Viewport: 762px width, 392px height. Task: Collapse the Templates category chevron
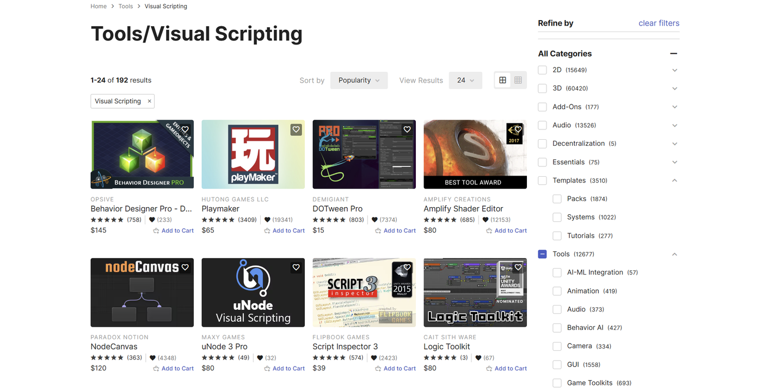675,181
